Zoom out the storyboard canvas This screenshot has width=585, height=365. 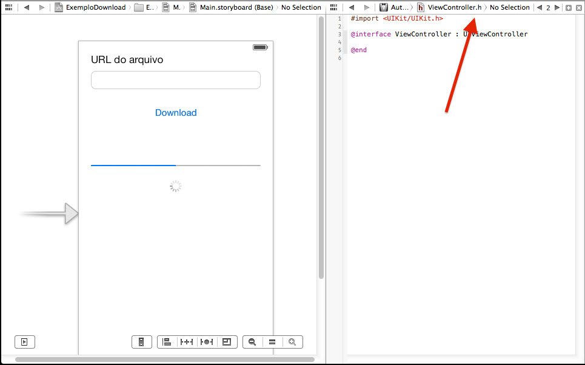pos(252,342)
